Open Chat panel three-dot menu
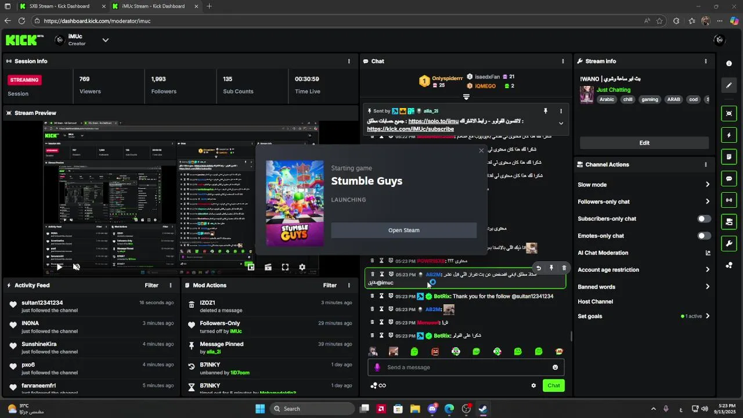This screenshot has height=418, width=743. pyautogui.click(x=563, y=61)
